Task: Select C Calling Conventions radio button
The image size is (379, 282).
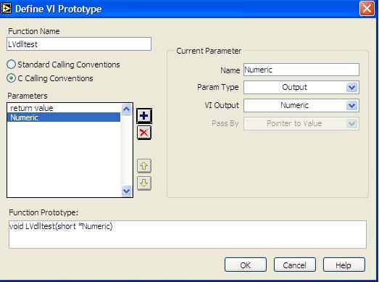Action: [x=12, y=78]
